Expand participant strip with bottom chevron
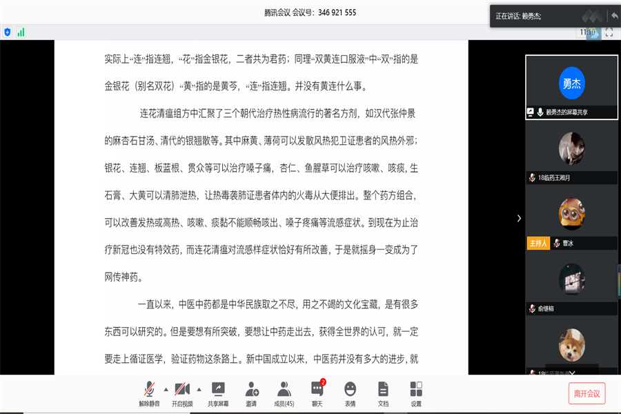 (571, 373)
